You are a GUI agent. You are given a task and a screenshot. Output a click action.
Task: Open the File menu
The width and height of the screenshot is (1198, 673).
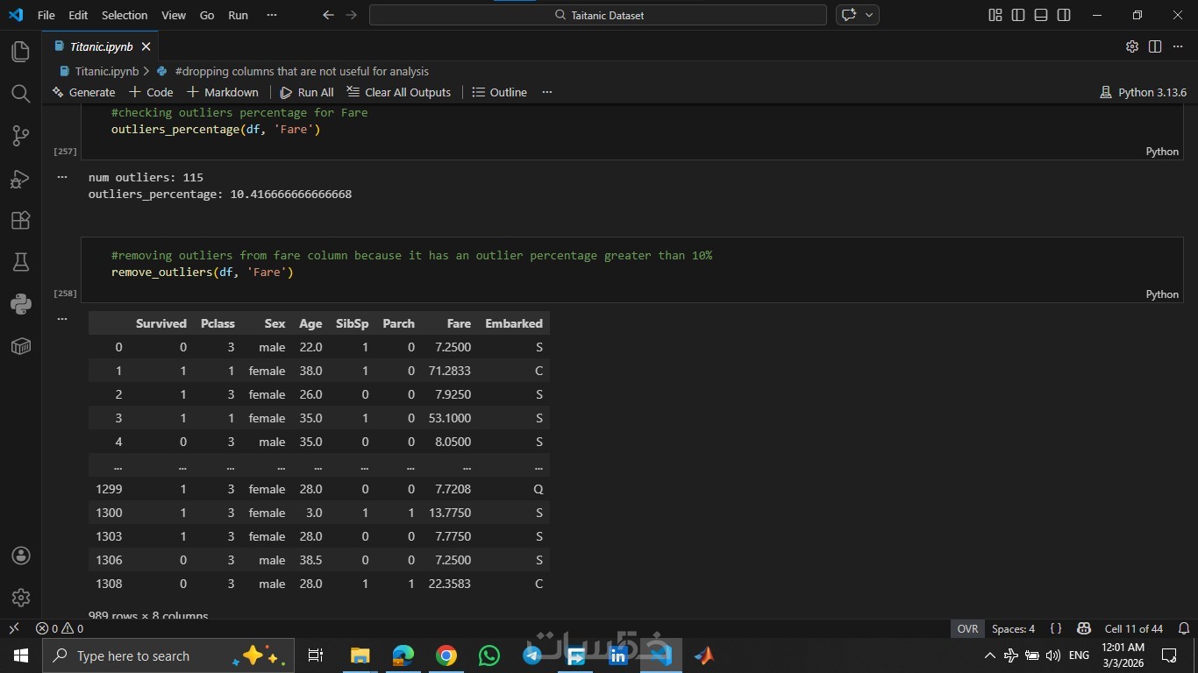tap(46, 15)
